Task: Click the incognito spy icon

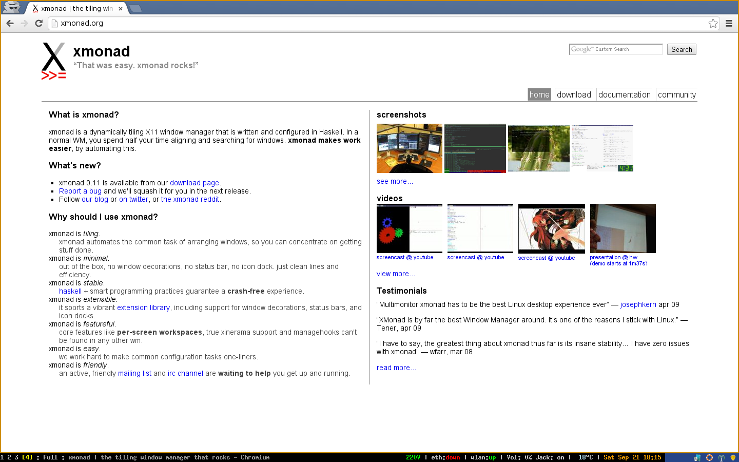Action: click(11, 8)
